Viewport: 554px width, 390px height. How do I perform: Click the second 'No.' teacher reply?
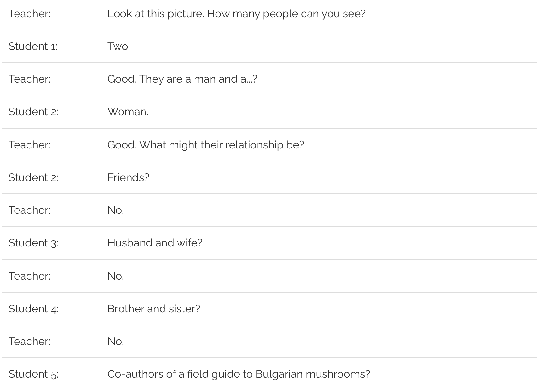point(115,276)
